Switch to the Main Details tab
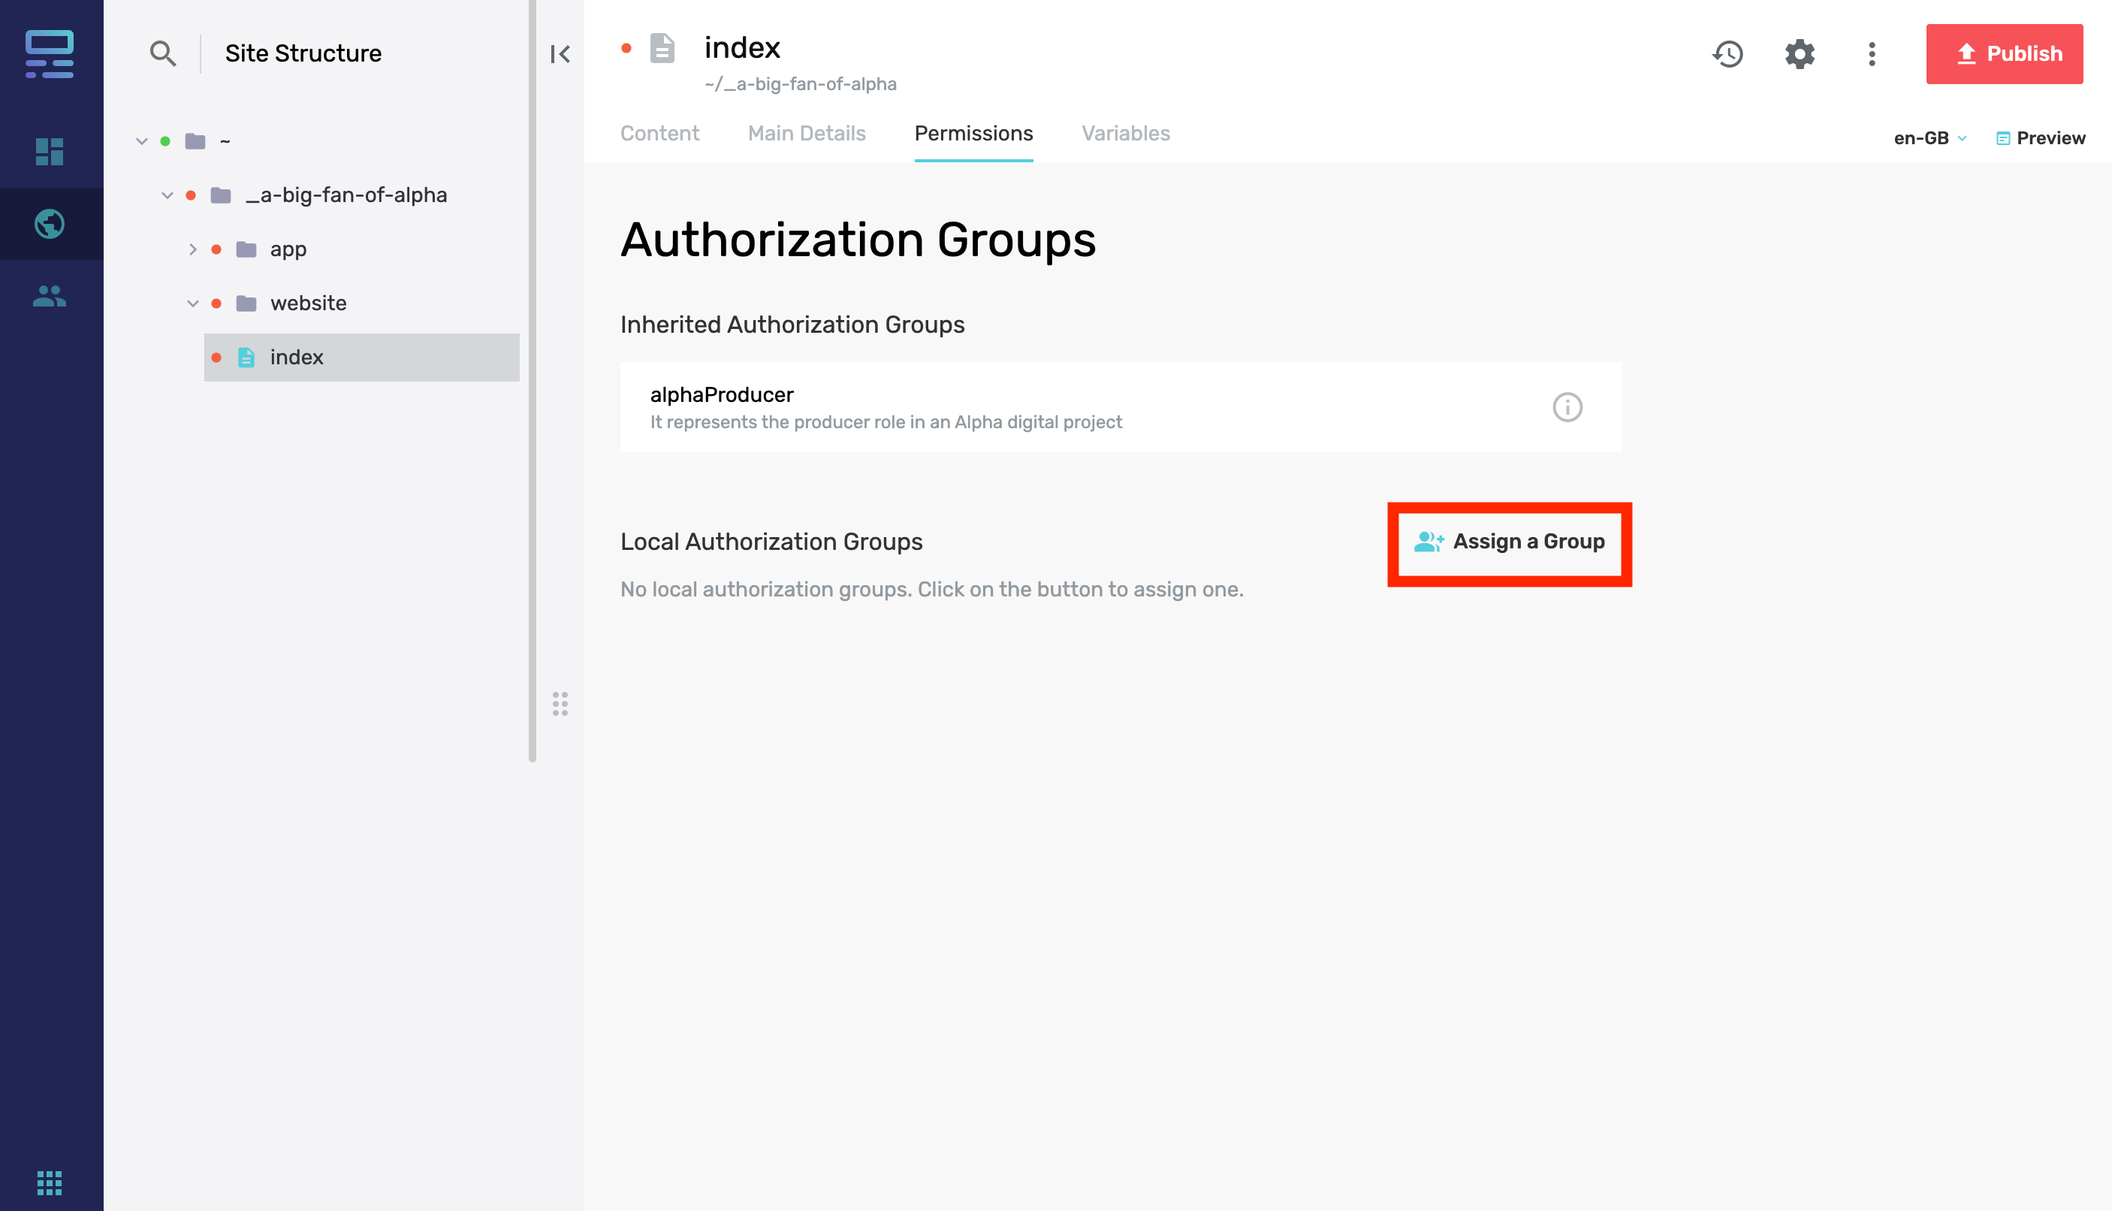Screen dimensions: 2112x1211 [807, 133]
